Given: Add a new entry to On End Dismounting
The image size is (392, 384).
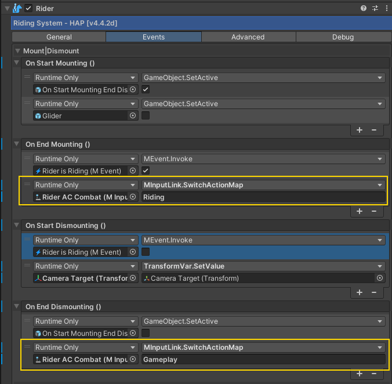Looking at the screenshot, I should [x=360, y=374].
